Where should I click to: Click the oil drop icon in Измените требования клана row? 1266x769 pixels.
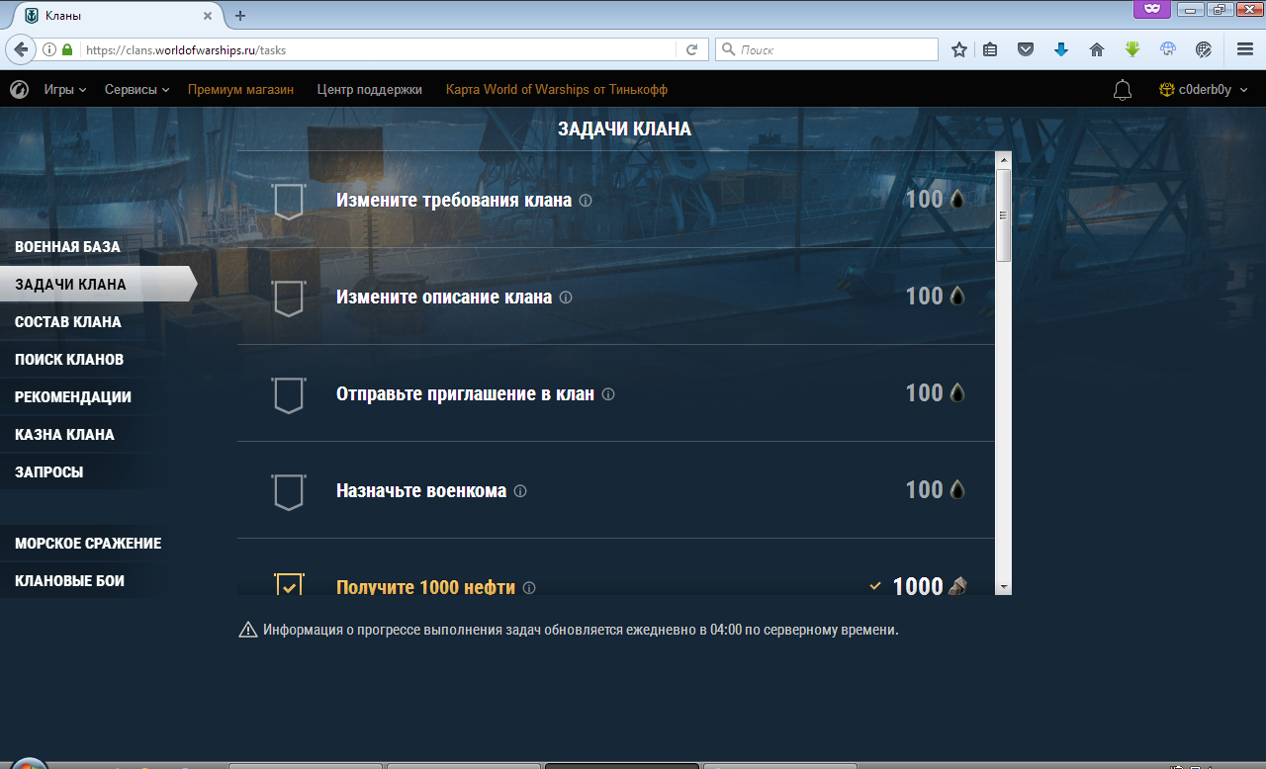coord(956,200)
